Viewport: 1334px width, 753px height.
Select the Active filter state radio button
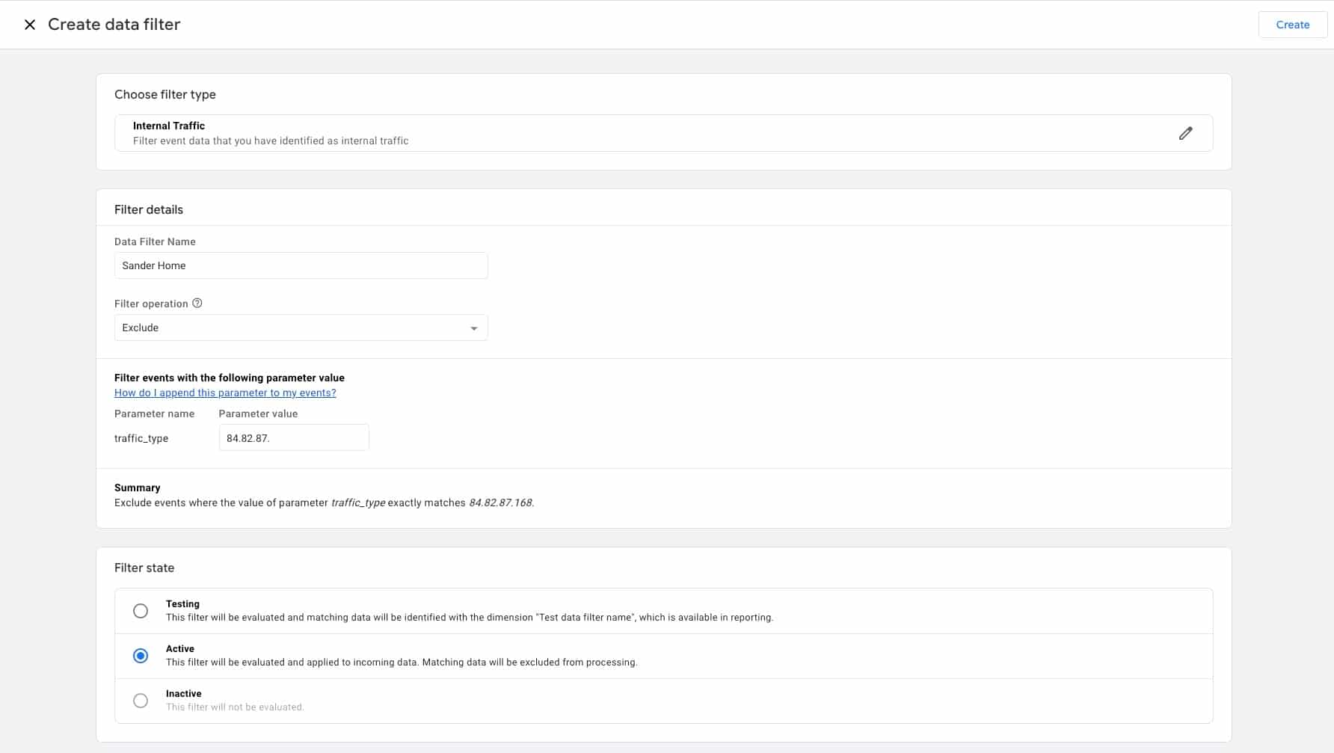[141, 656]
